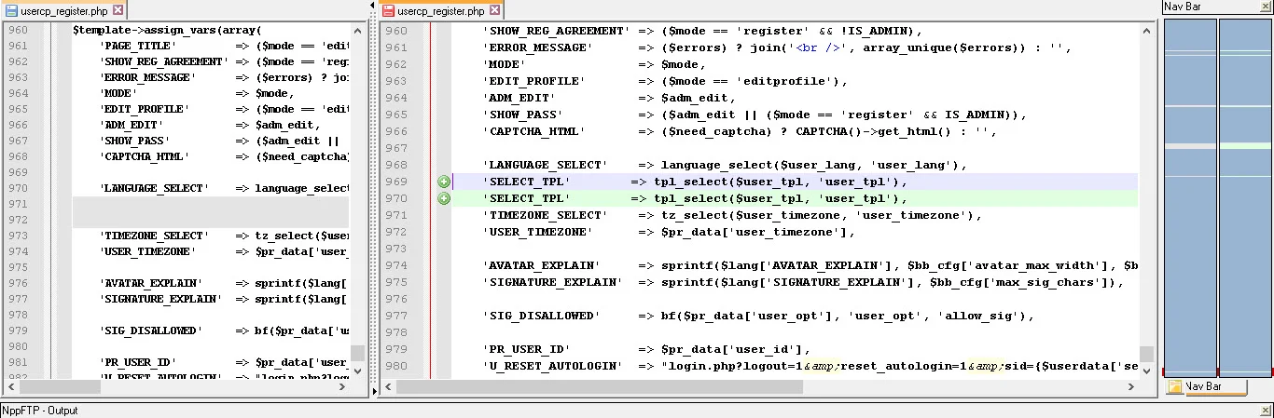Screen dimensions: 1274x418
Task: Click right pane scroll up arrow
Action: tap(1146, 30)
